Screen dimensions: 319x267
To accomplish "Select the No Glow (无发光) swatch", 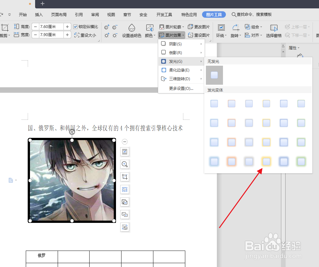I will 214,75.
